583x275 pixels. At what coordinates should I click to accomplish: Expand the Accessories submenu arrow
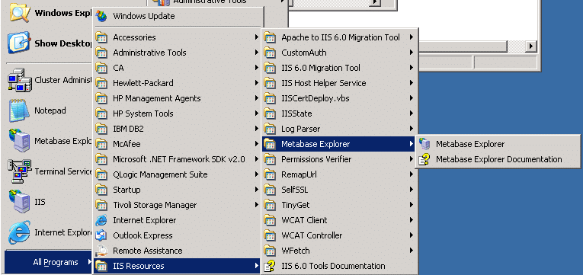tap(257, 37)
